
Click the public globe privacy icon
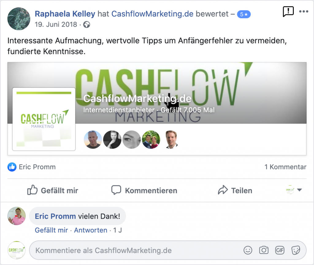(86, 25)
